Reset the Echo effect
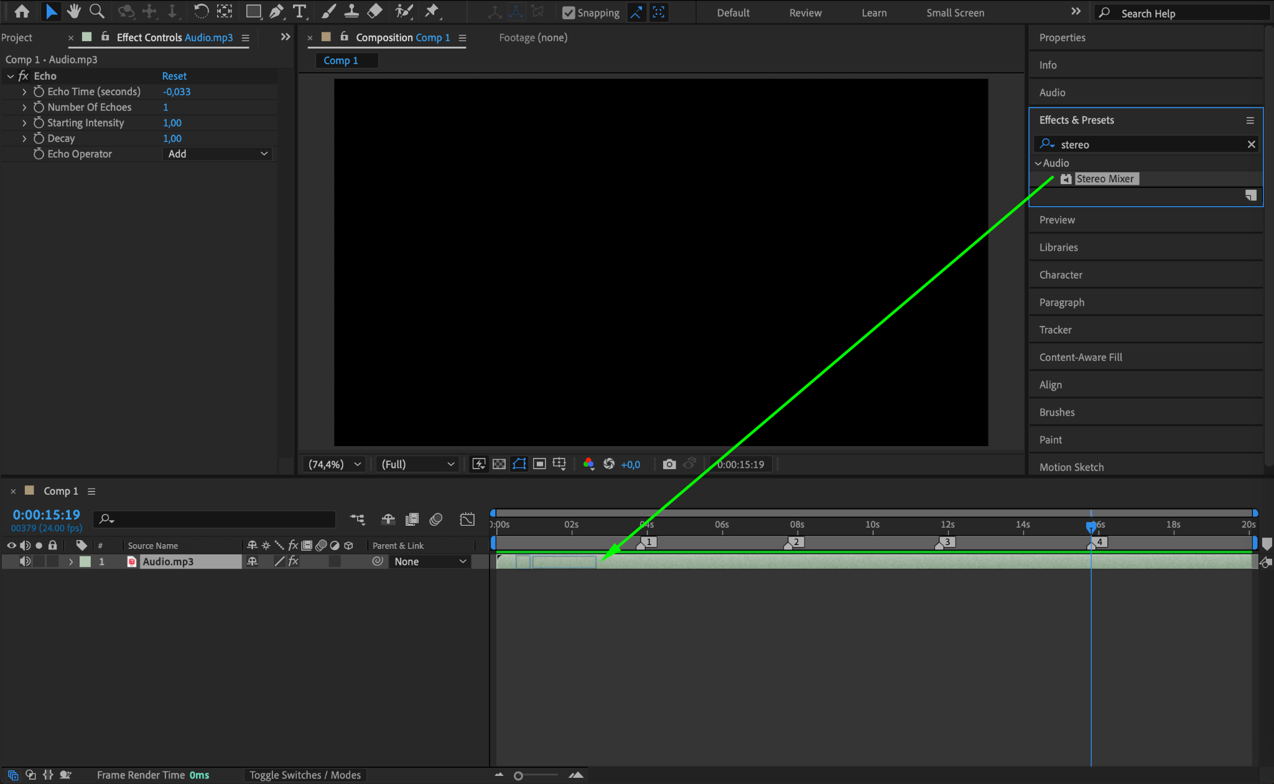Screen dimensions: 1274x784 174,76
